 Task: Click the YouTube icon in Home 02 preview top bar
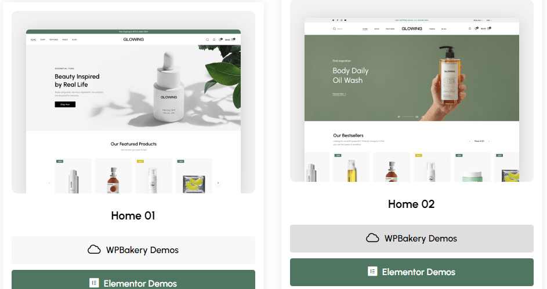tap(345, 20)
